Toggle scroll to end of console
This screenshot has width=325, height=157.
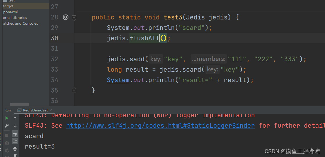15,141
